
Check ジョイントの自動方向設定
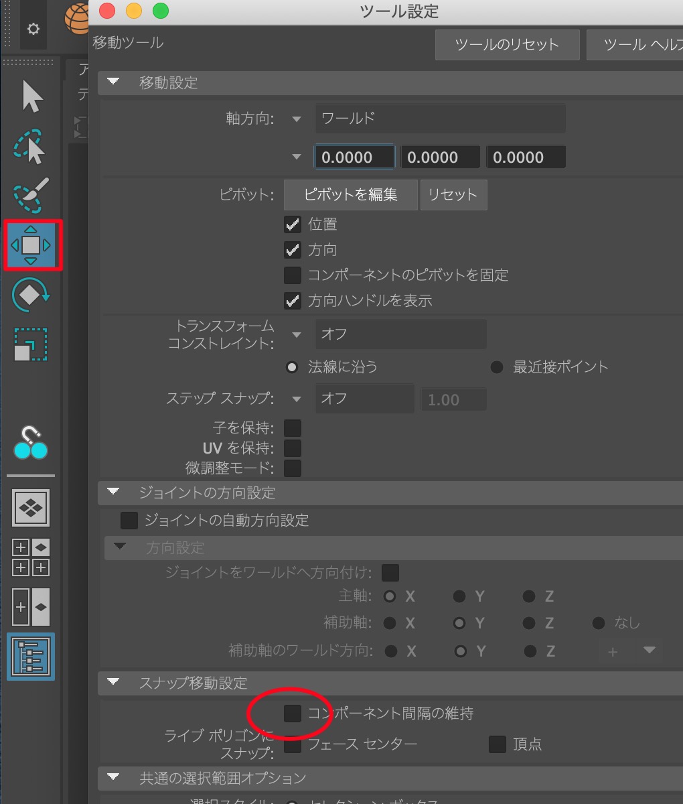pyautogui.click(x=129, y=521)
